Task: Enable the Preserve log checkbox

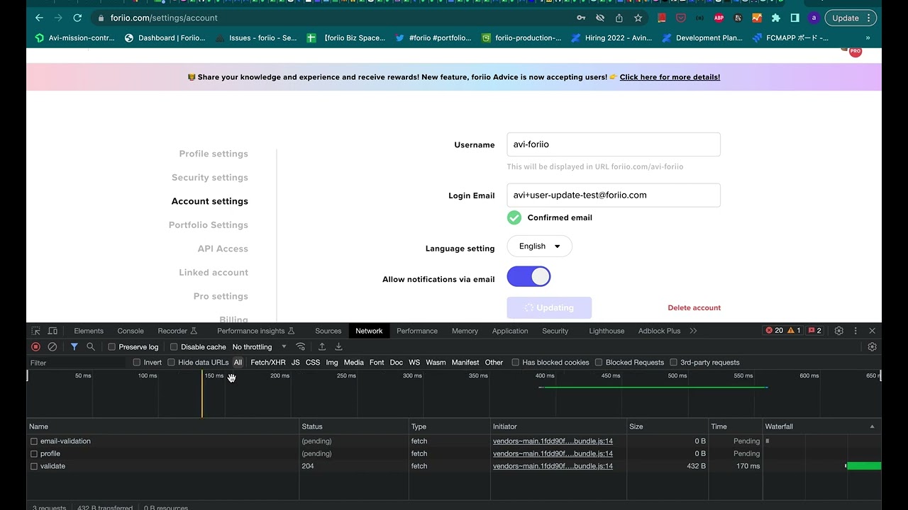Action: pyautogui.click(x=112, y=347)
